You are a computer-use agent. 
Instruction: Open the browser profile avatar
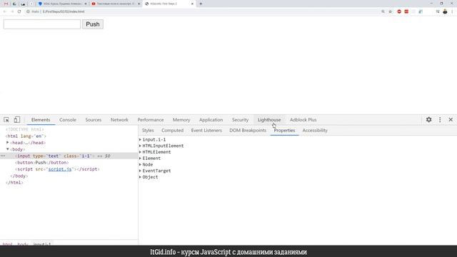pyautogui.click(x=445, y=11)
